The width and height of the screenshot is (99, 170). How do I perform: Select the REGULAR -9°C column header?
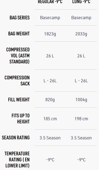50,2
